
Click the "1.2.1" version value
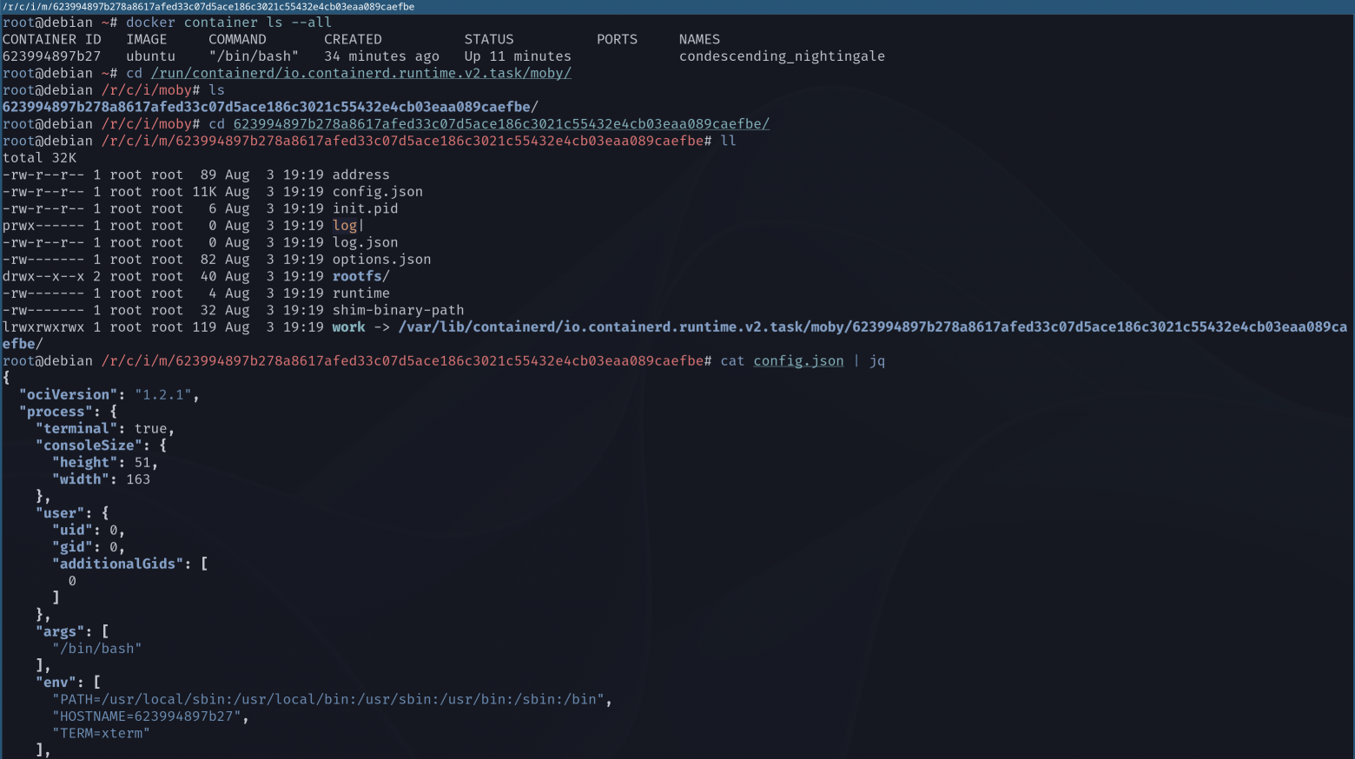(162, 395)
